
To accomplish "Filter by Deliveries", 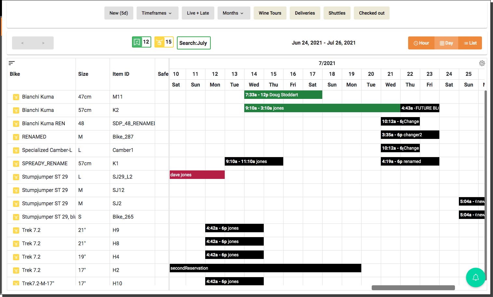I will coord(305,13).
